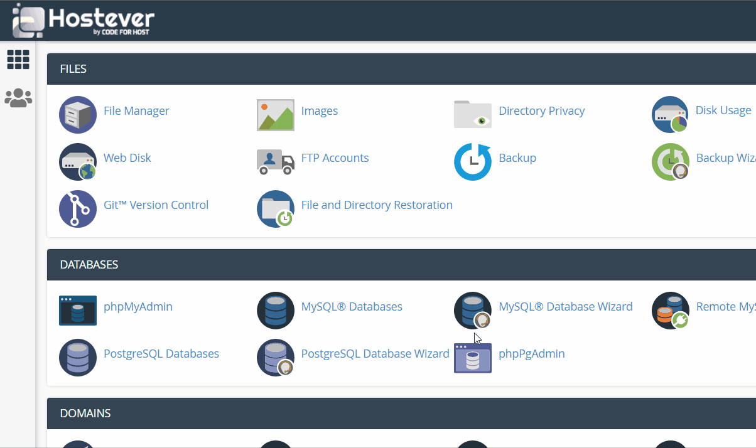Open the phpMyAdmin icon
756x448 pixels.
(78, 311)
